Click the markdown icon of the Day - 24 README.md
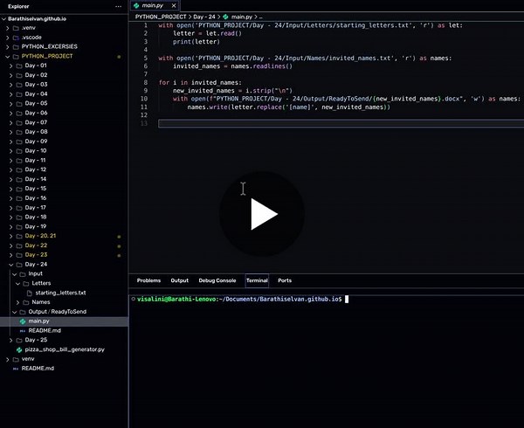524x428 pixels. [x=23, y=331]
